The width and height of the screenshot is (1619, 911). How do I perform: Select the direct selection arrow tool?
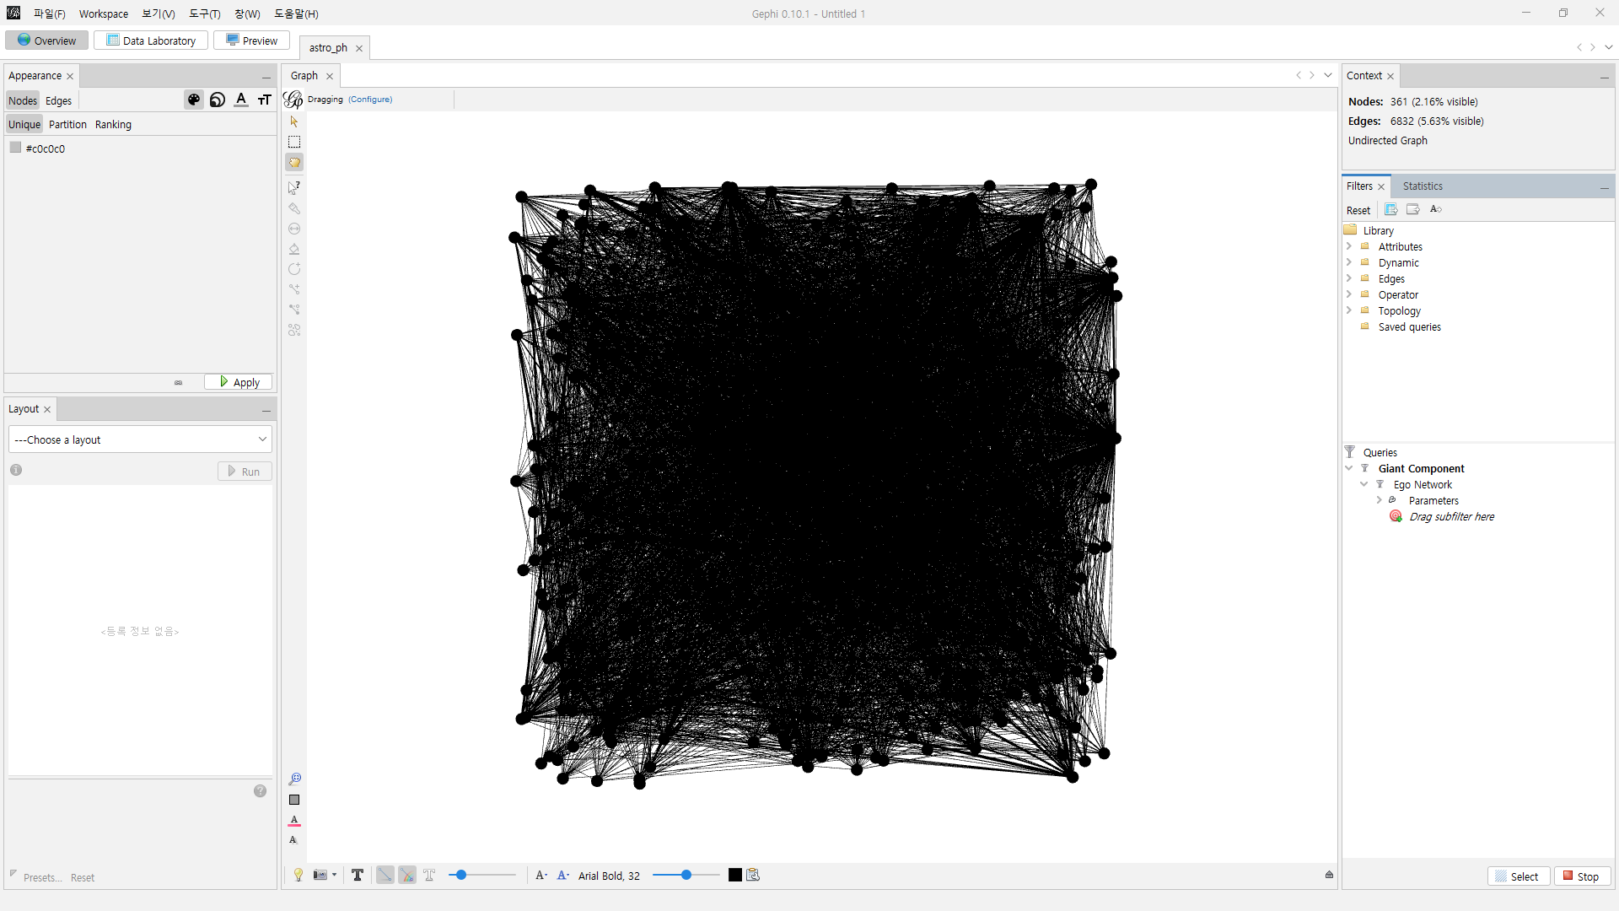(x=294, y=121)
